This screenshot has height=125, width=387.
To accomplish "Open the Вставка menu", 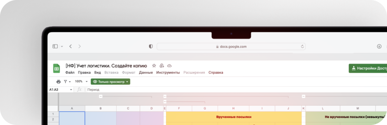I will pos(111,73).
